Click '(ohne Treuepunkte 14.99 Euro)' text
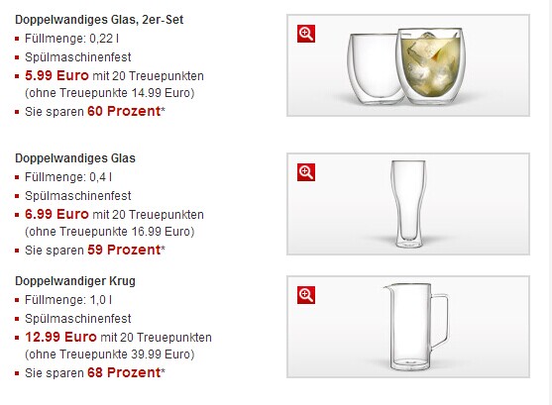 (x=109, y=93)
